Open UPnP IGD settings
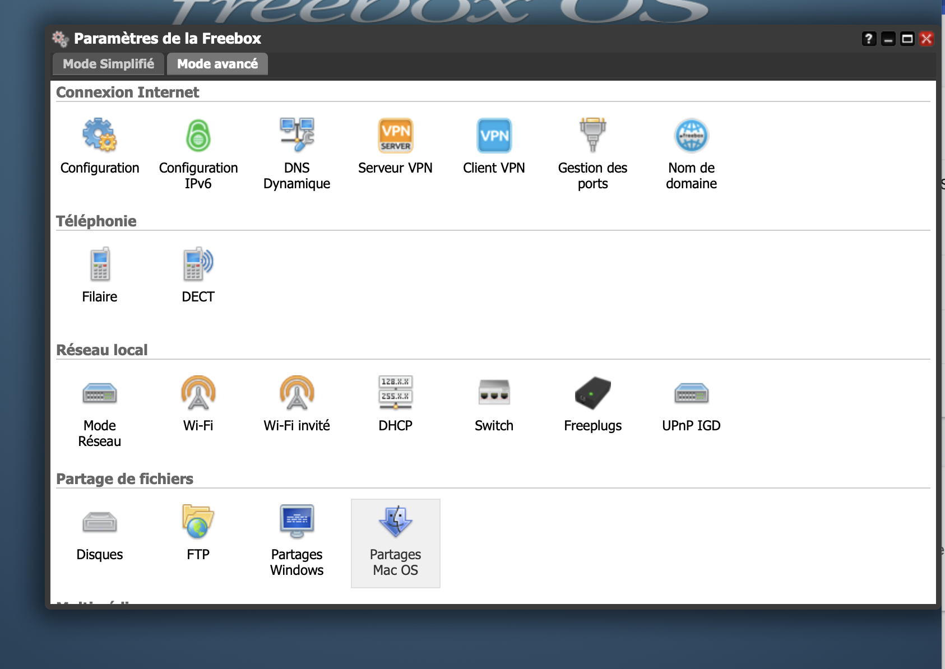Screen dimensions: 945x669 [x=692, y=405]
